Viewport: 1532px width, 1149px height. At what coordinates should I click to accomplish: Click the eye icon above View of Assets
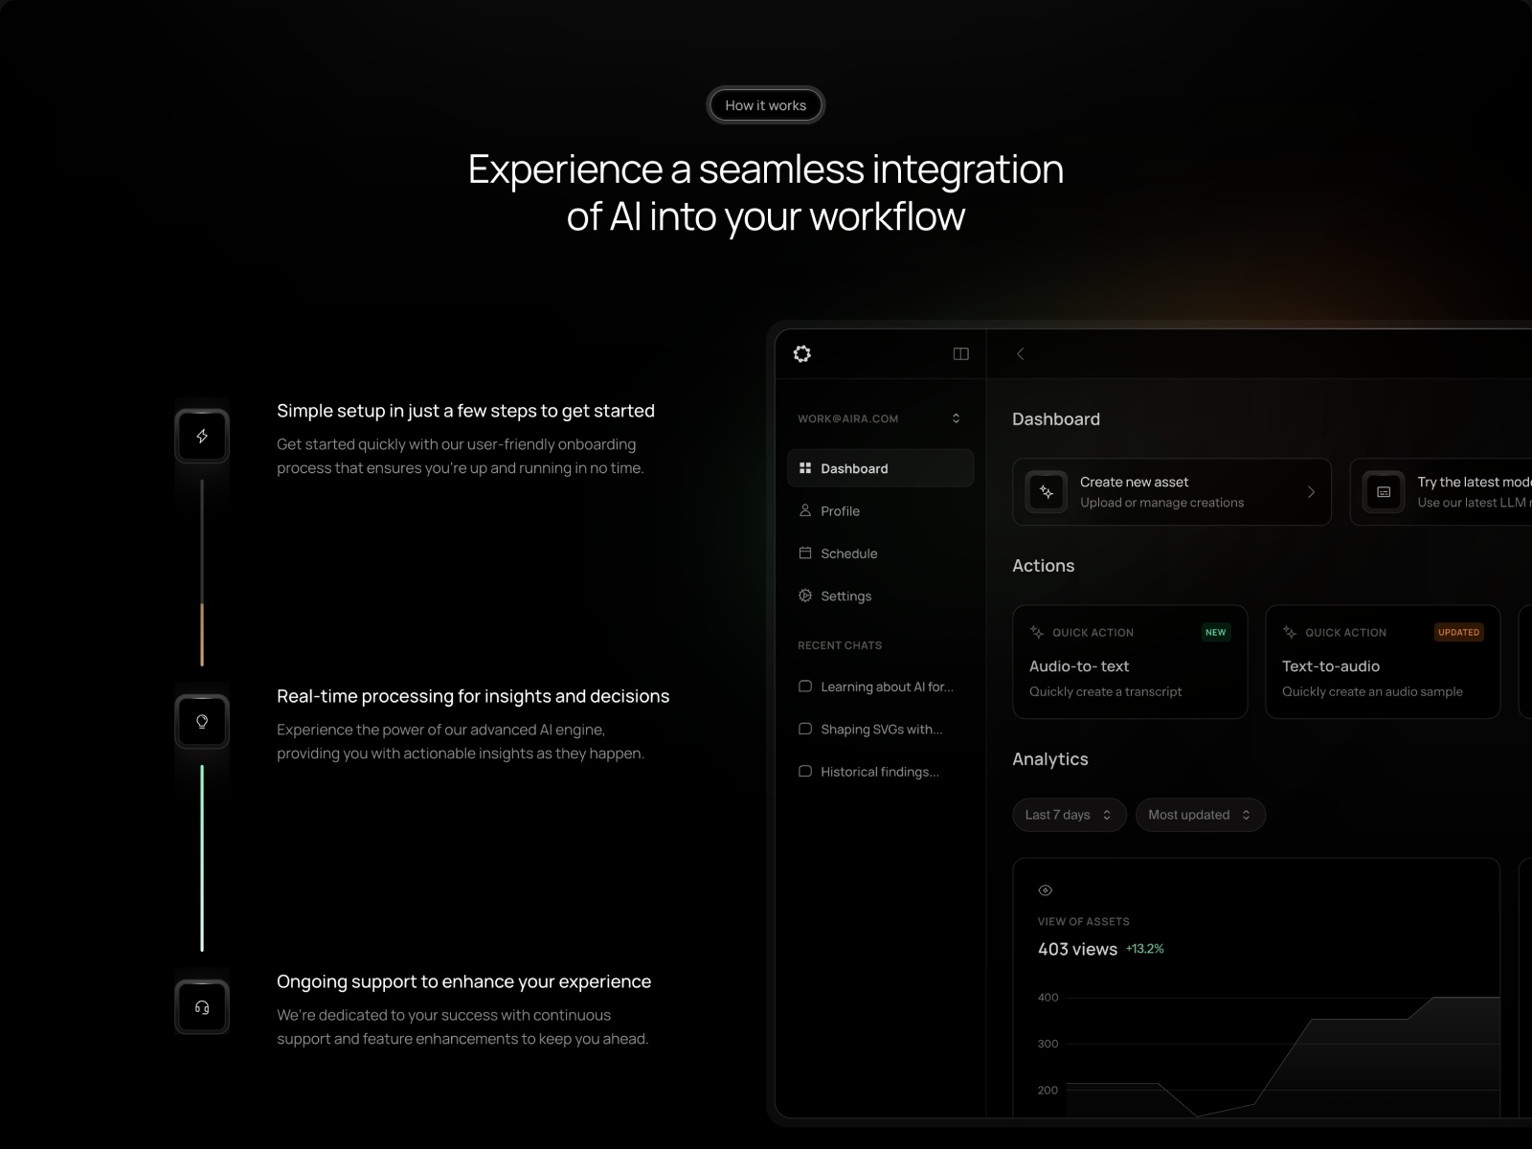[x=1045, y=890]
